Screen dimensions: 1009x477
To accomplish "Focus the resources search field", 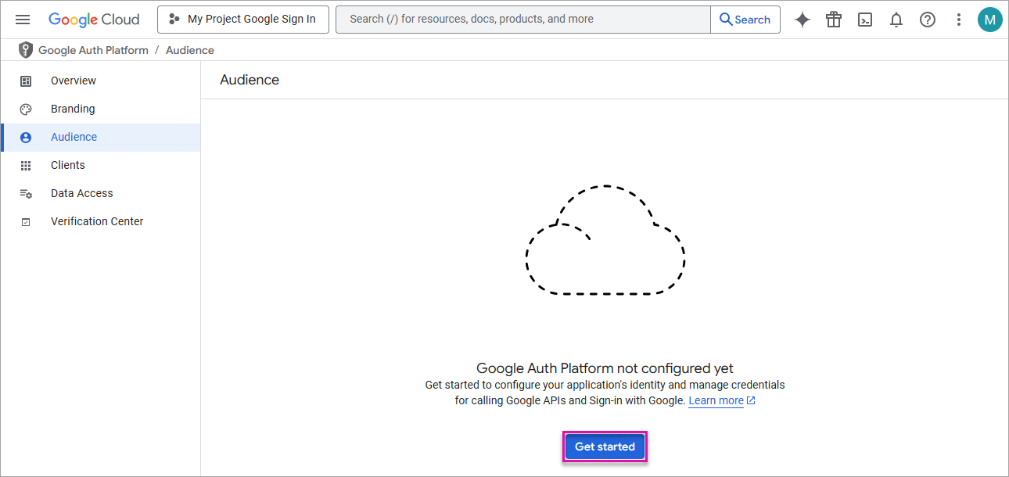I will pos(522,20).
